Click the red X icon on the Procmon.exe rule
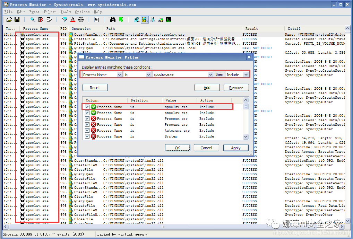 click(93, 119)
